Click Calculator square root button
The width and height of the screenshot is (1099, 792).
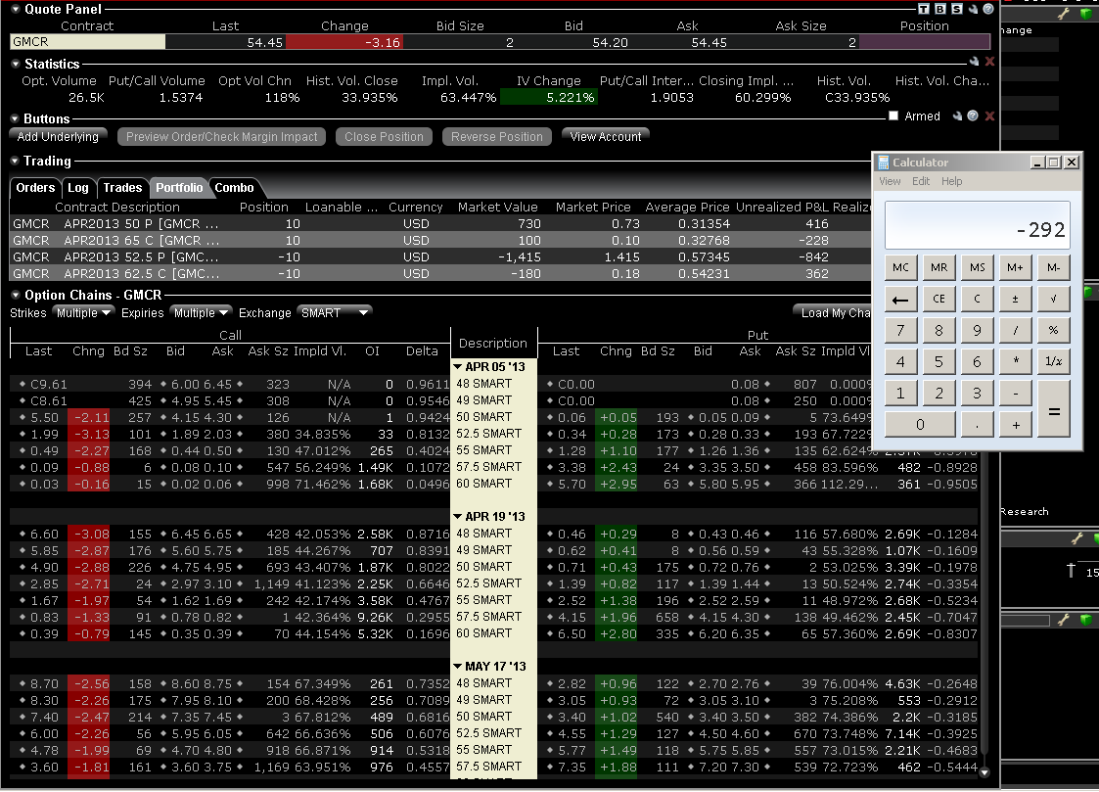[1053, 300]
